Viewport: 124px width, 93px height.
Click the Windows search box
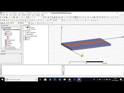(21, 79)
